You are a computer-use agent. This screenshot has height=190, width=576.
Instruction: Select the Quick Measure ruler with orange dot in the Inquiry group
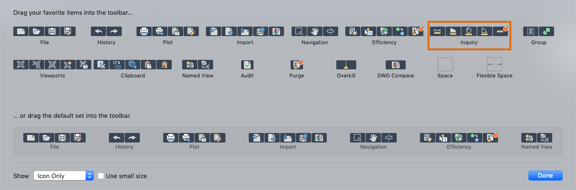point(500,32)
